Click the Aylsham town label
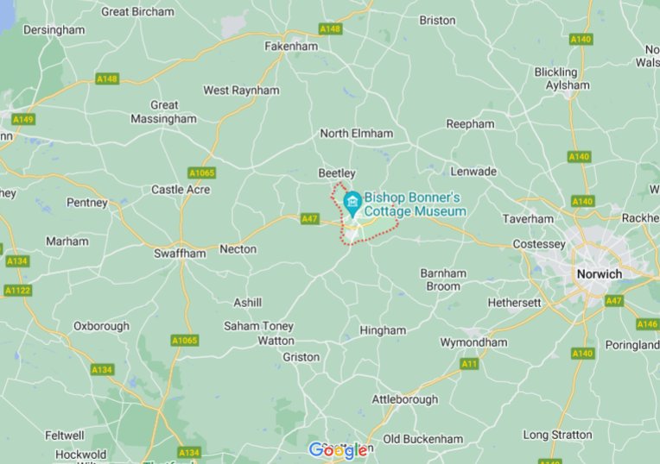660x464 pixels. tap(568, 85)
